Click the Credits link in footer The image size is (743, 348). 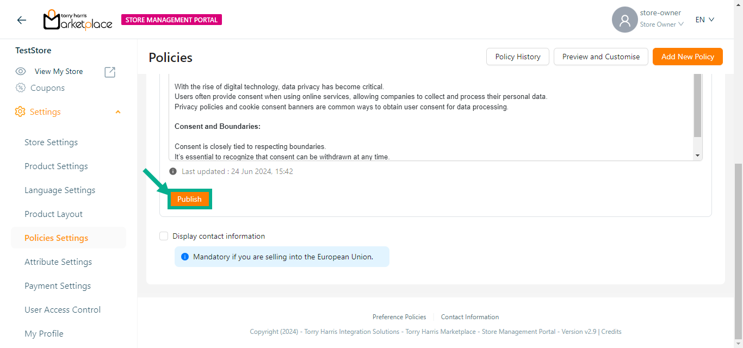[x=611, y=332]
